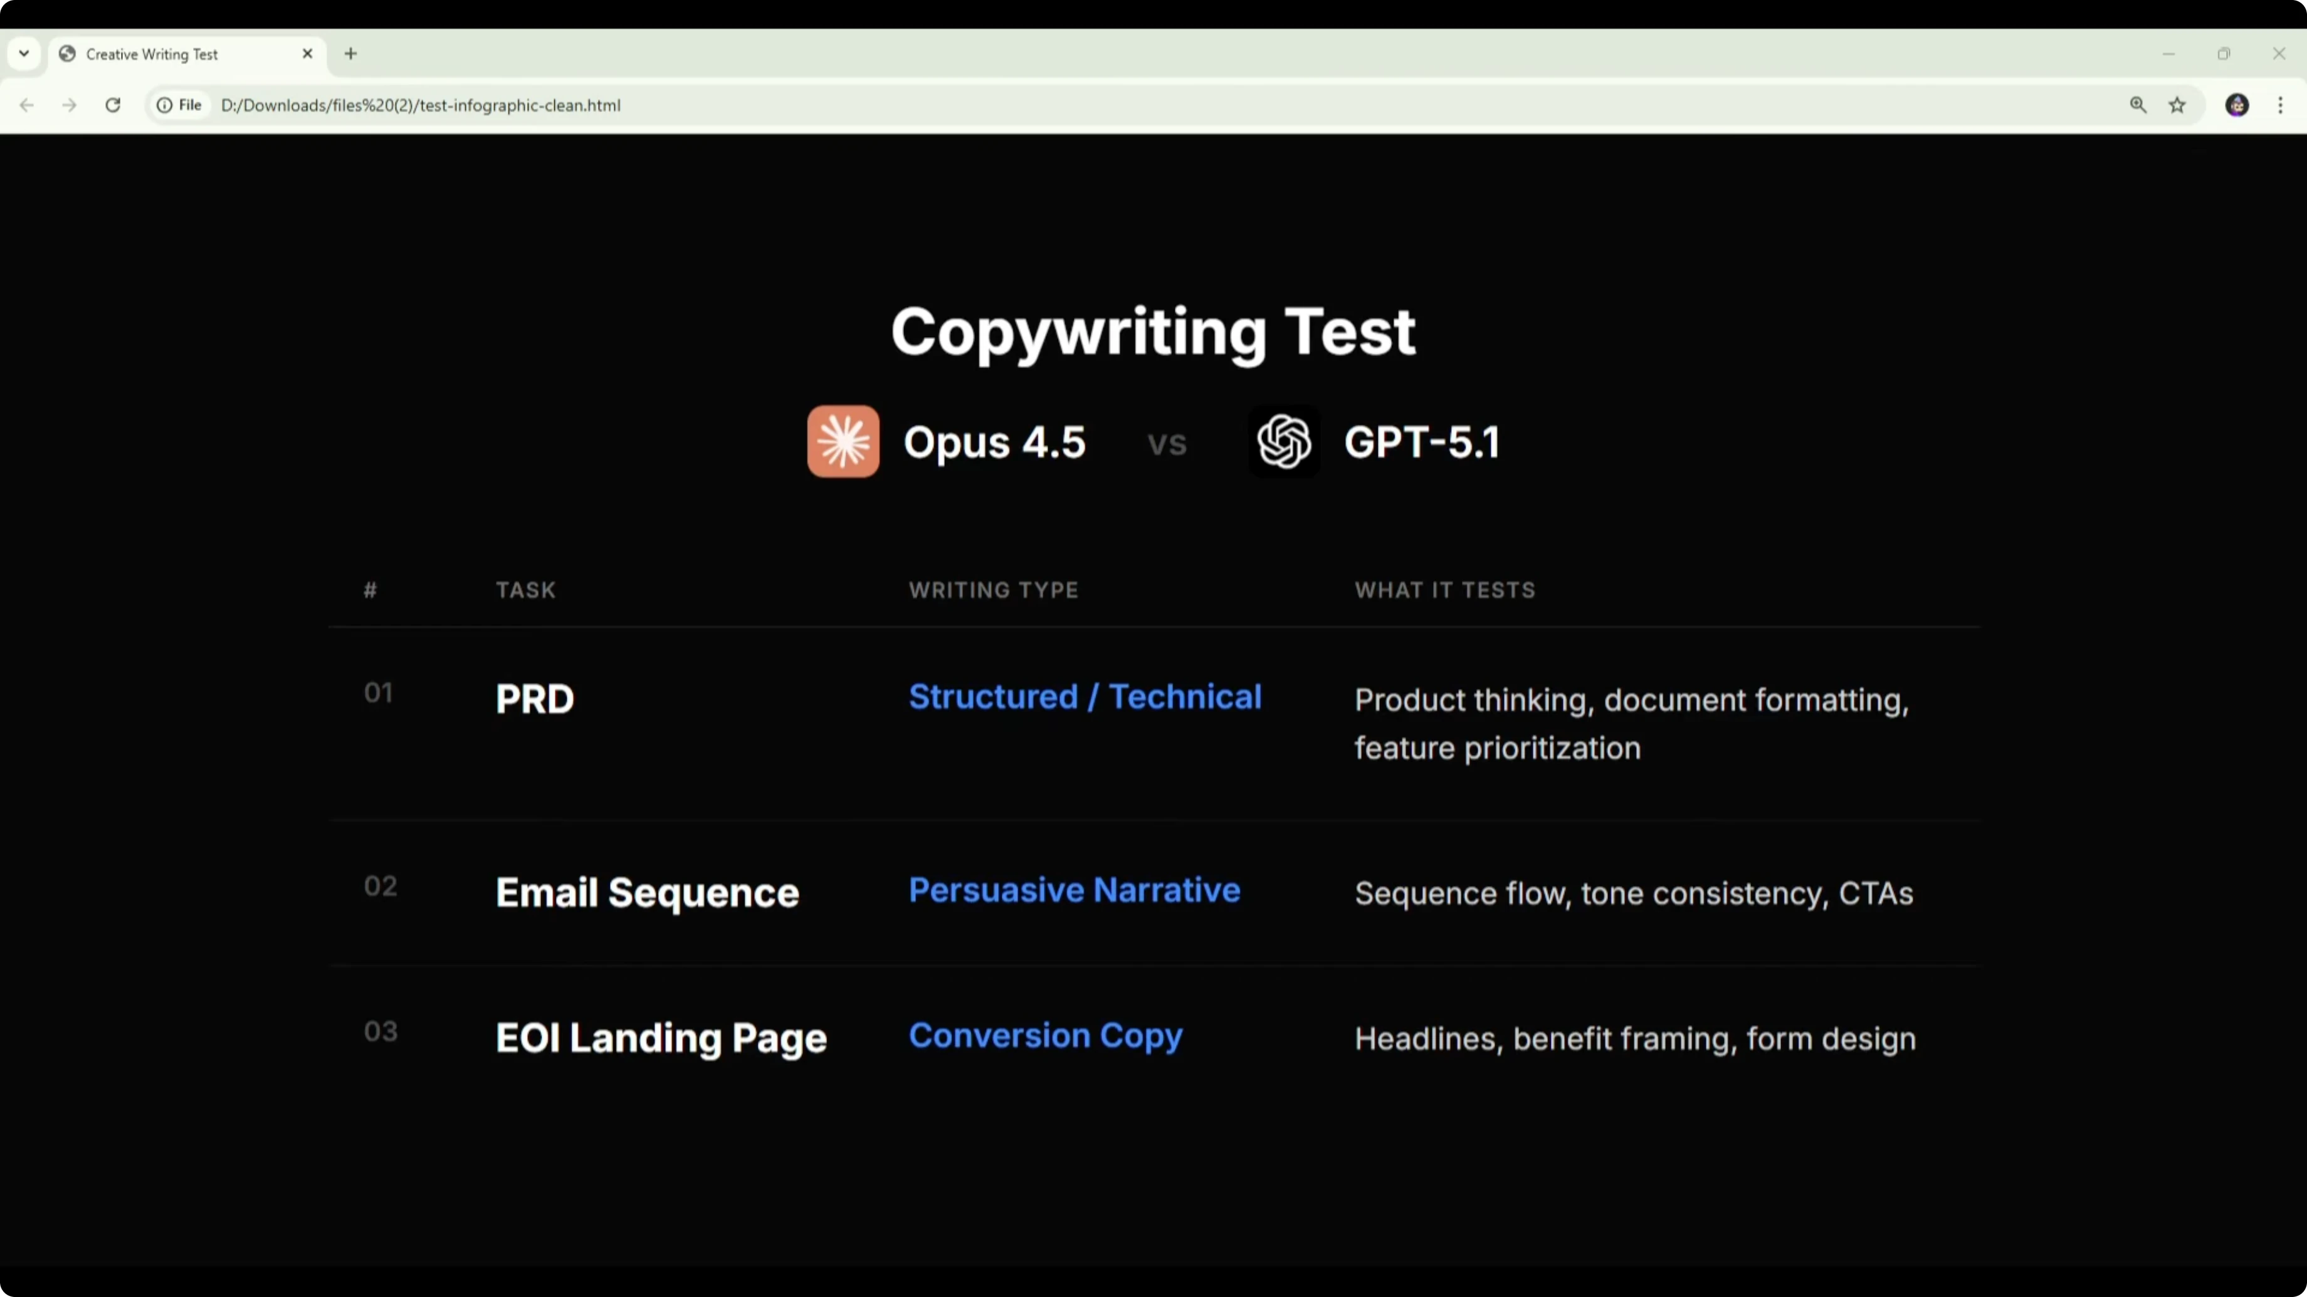Viewport: 2307px width, 1297px height.
Task: Open a new tab with plus
Action: 350,54
